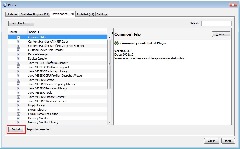
Task: Toggle the LWUIT Library checkbox
Action: (x=18, y=110)
